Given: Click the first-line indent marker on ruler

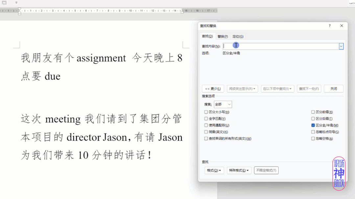Looking at the screenshot, I should point(19,9).
